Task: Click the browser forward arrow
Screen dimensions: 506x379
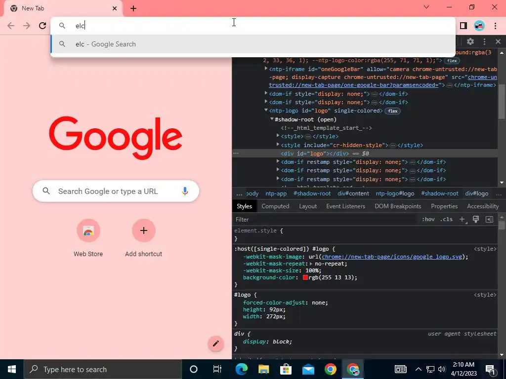Action: tap(27, 26)
